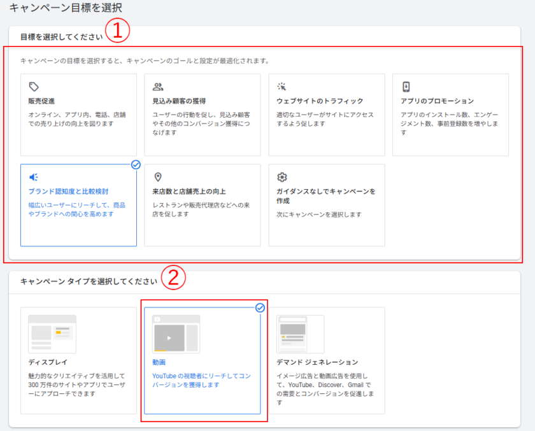
Task: Select ガイダンスなしでキャンペーンを作成 title text
Action: pos(325,191)
